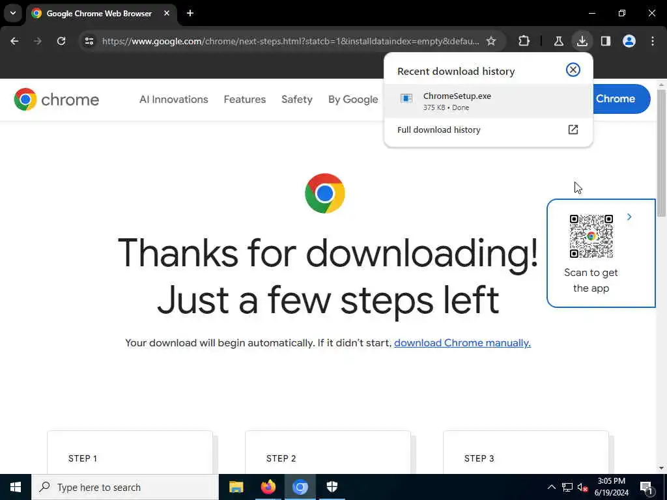The width and height of the screenshot is (667, 500).
Task: Open the side panel icon
Action: [606, 41]
